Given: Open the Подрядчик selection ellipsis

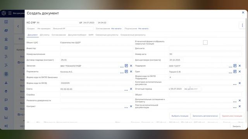Looking at the screenshot, I should tap(231, 67).
